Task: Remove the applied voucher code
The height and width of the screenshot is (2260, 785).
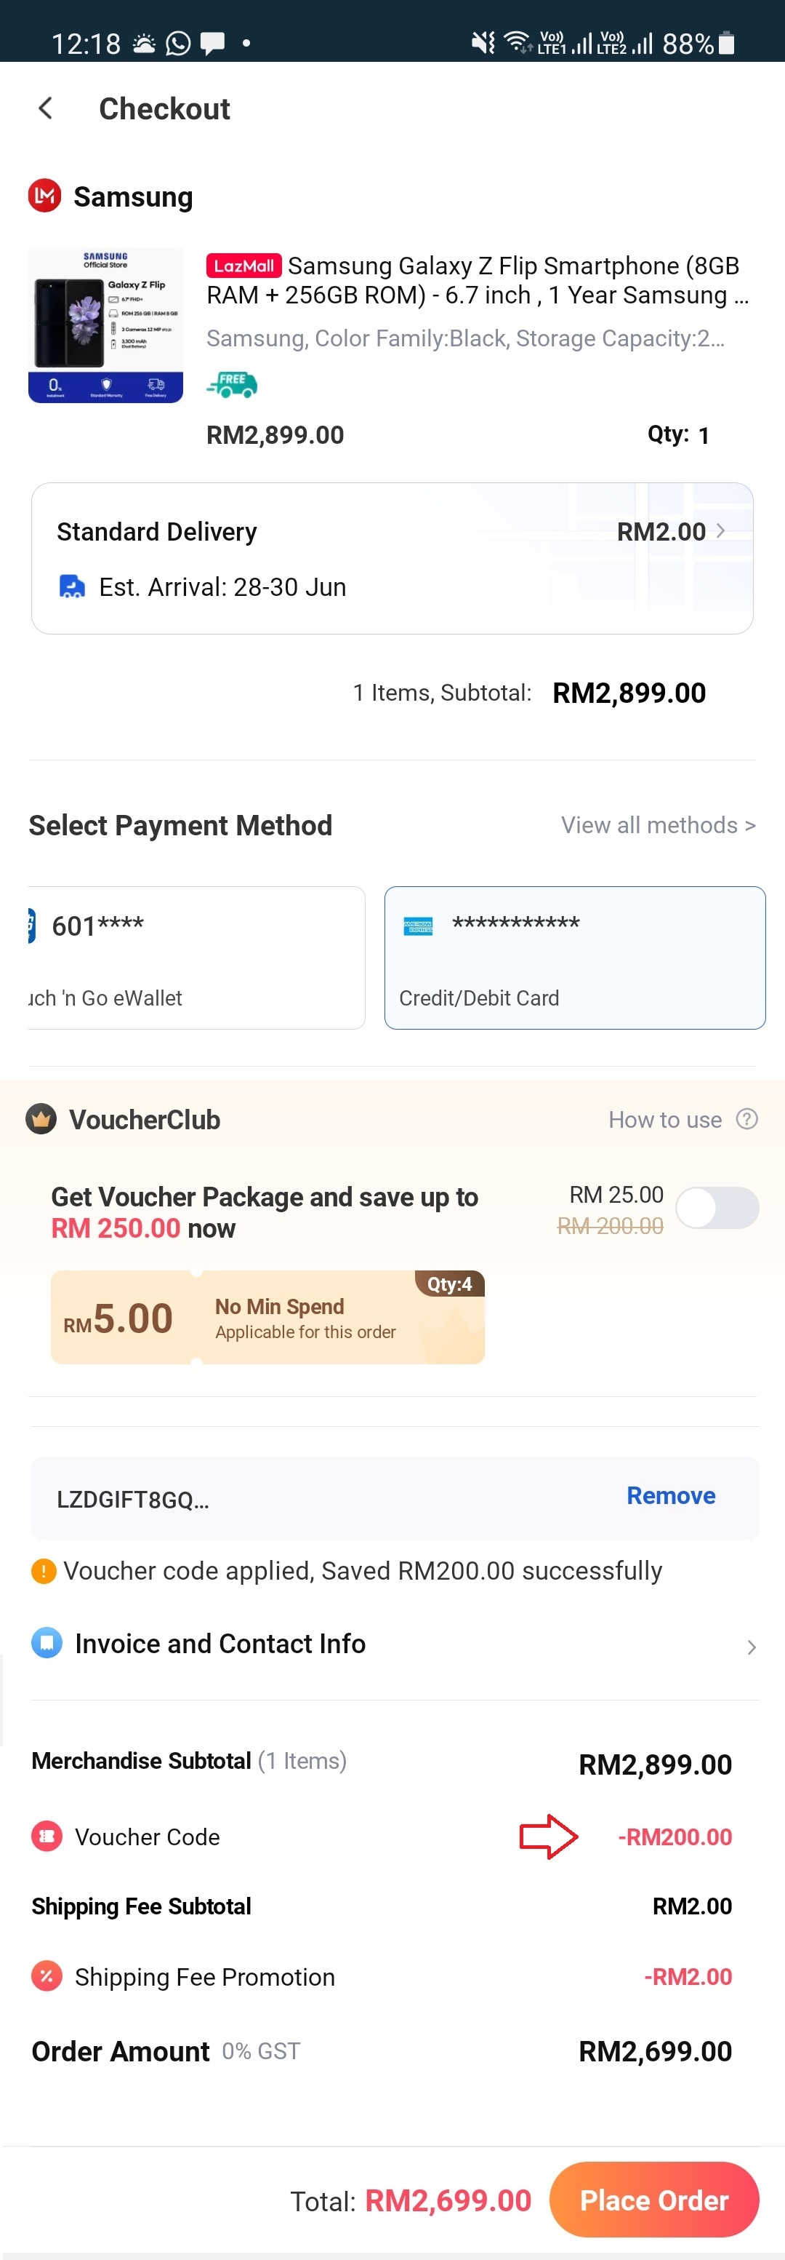Action: (670, 1495)
